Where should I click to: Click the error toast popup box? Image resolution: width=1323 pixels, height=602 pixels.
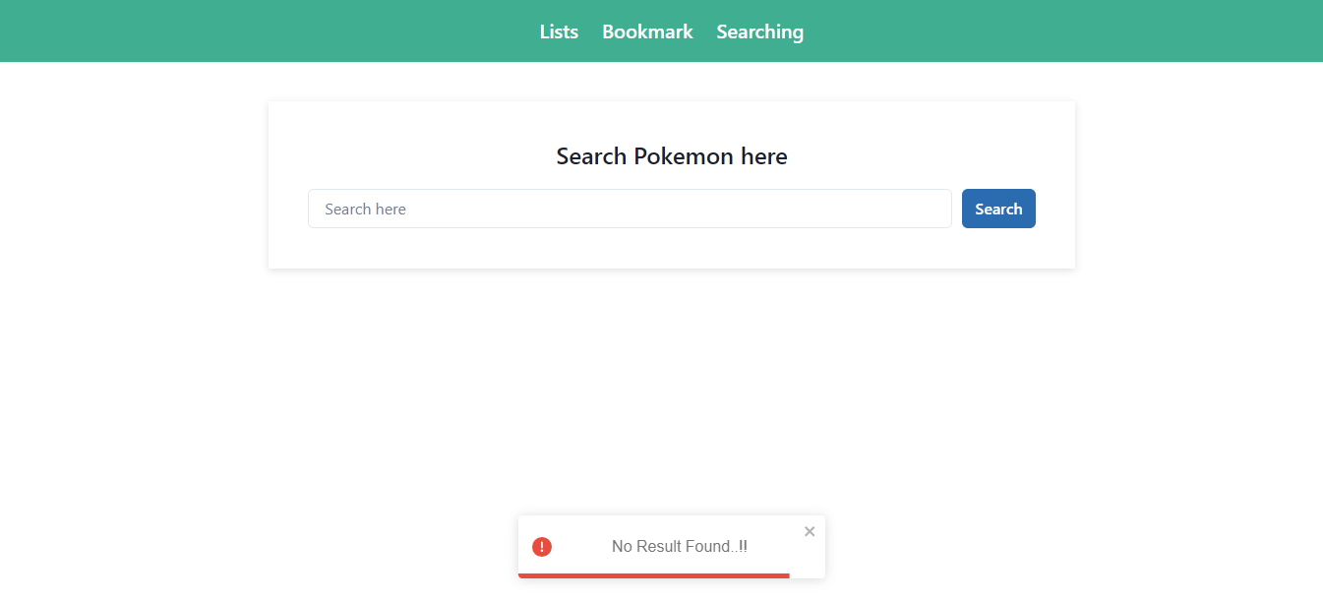tap(672, 546)
